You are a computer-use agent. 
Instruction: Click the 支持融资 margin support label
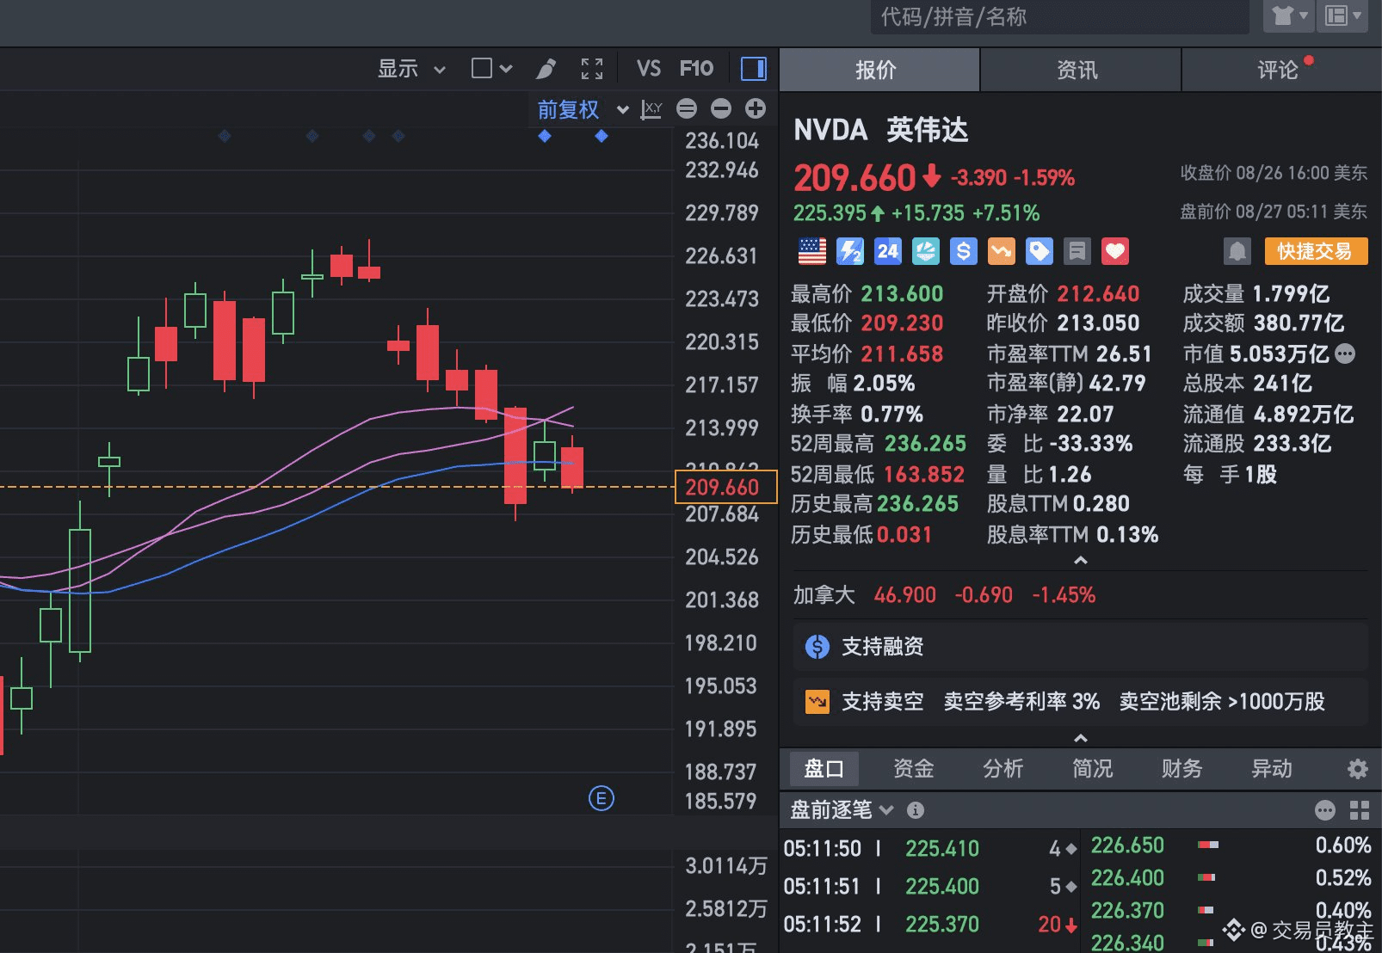coord(882,647)
